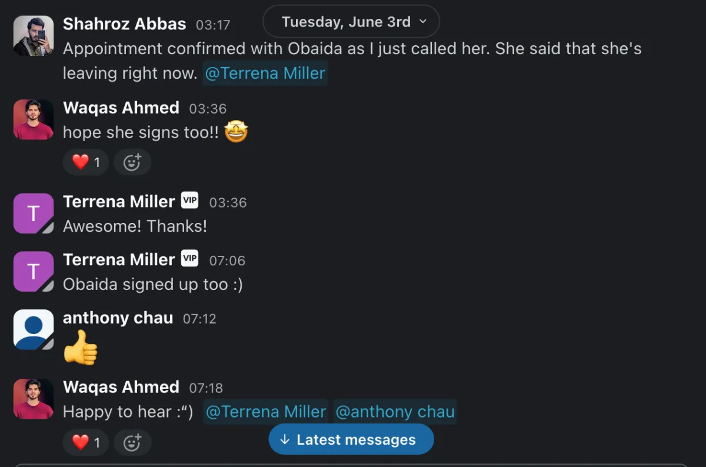The image size is (706, 467).
Task: Open the Shahroz Abbas sender name
Action: point(125,24)
